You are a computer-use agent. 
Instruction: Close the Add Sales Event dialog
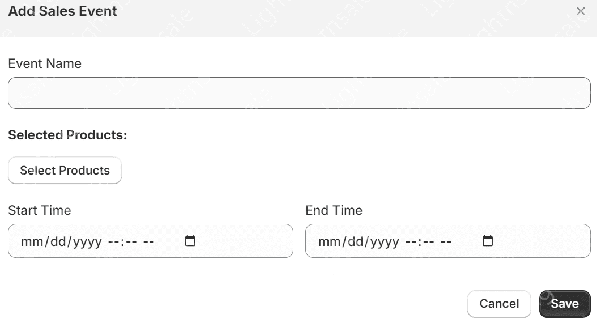coord(581,11)
